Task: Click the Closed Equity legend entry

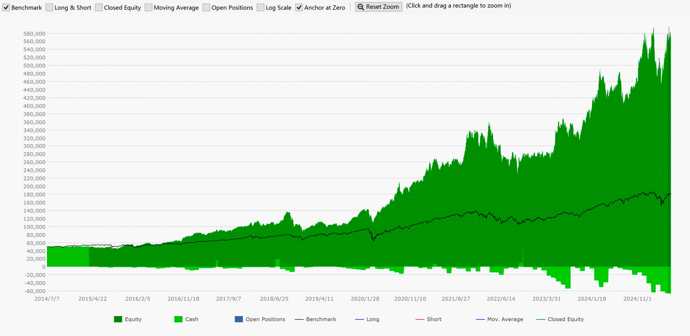Action: (560, 319)
